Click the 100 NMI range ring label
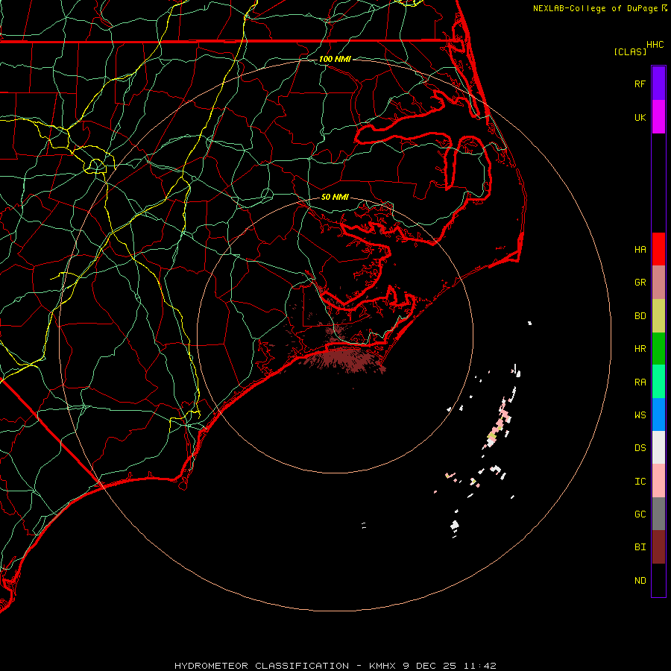The height and width of the screenshot is (671, 671). click(x=335, y=59)
